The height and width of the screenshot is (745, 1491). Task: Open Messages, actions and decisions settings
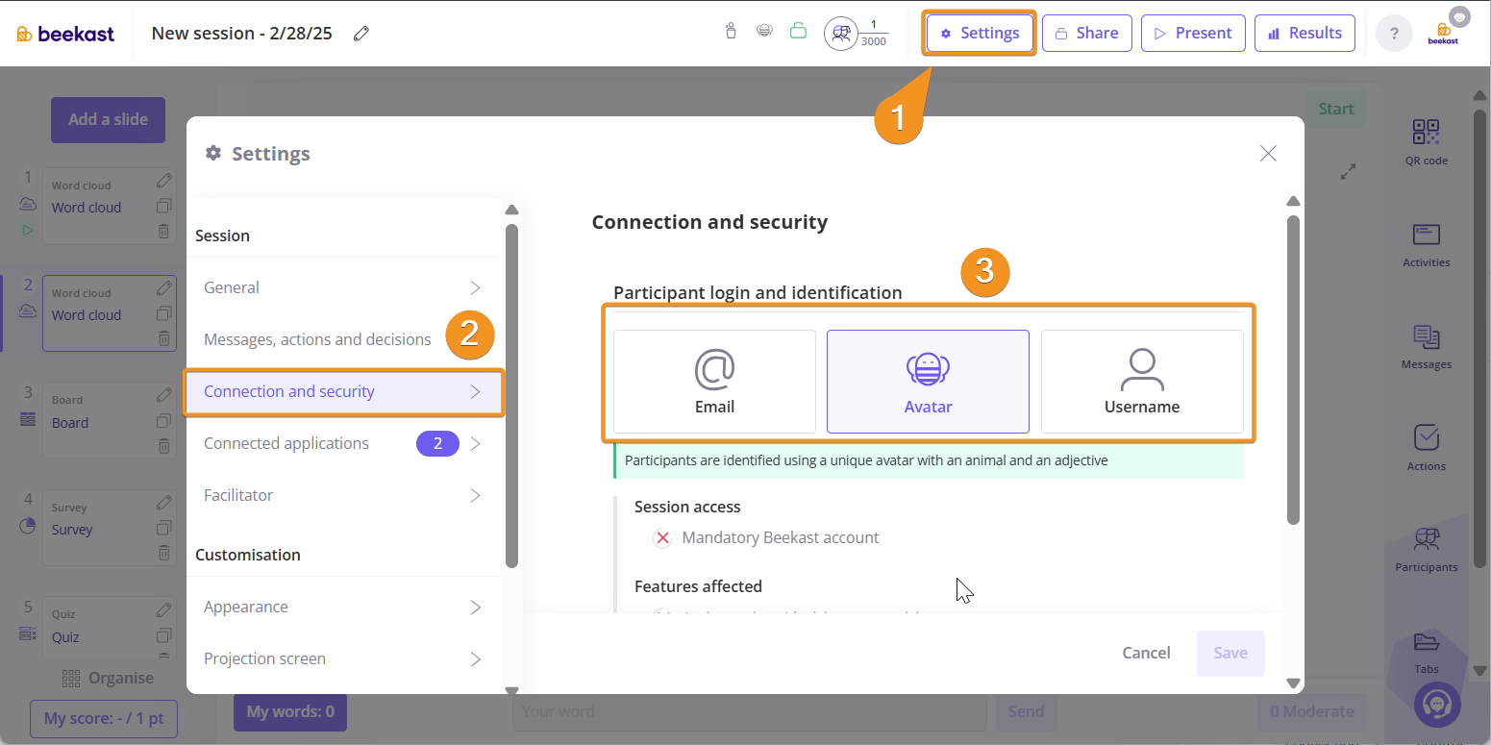(x=317, y=339)
